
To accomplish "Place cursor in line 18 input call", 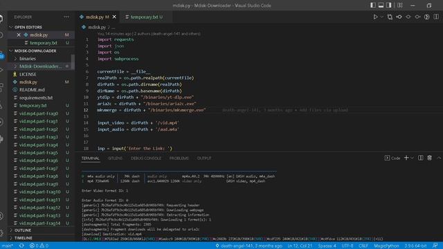I will click(x=134, y=149).
